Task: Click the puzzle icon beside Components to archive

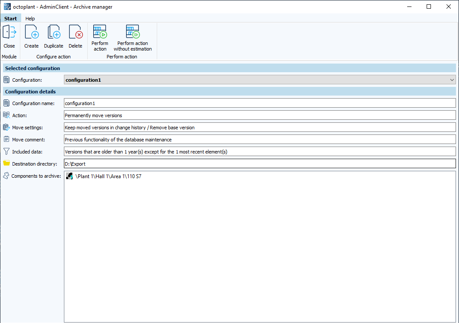Action: 6,176
